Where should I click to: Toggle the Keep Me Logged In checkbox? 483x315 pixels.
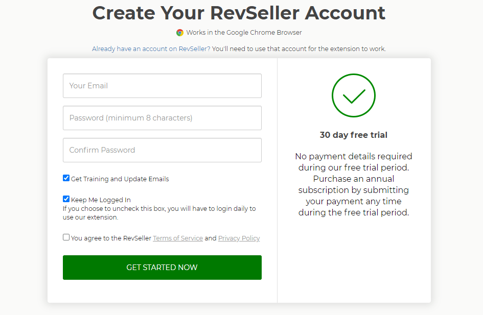pos(66,199)
